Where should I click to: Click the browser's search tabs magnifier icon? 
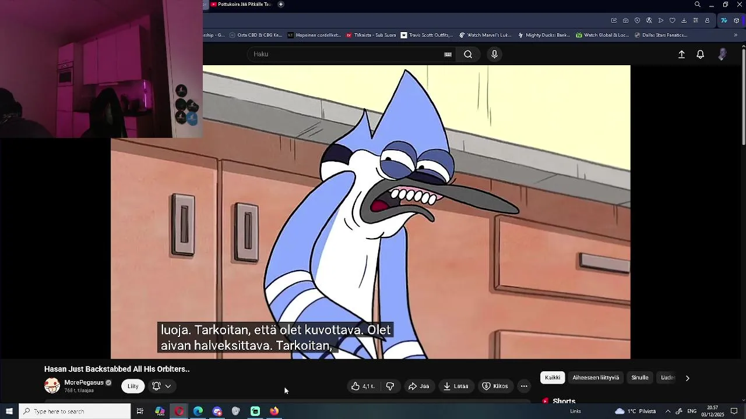[698, 5]
